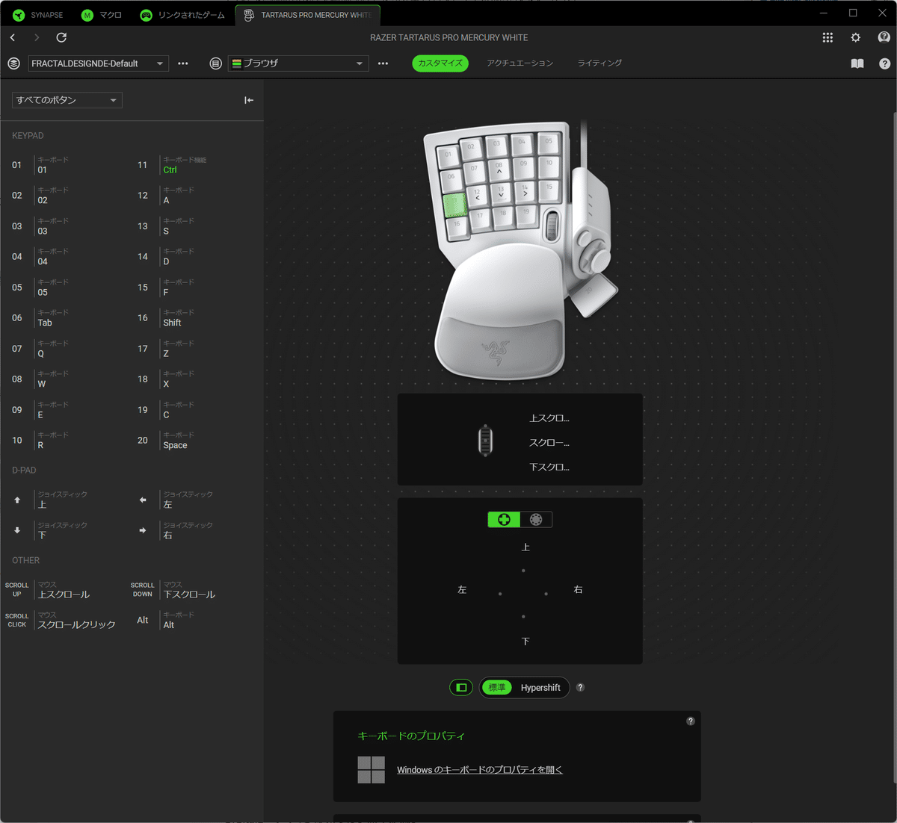The image size is (897, 823).
Task: Click 上スクロ... label in scroll panel
Action: [x=549, y=418]
